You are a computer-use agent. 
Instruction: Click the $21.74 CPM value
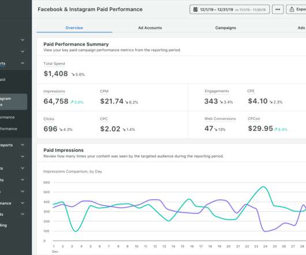pyautogui.click(x=112, y=102)
